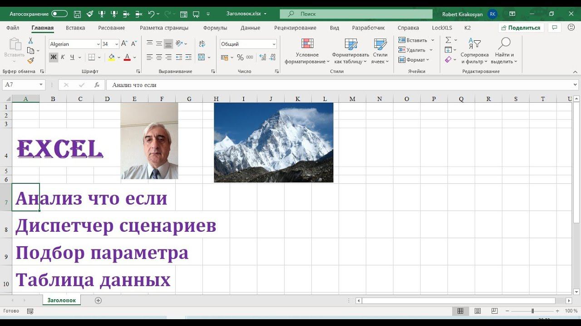This screenshot has height=326, width=581.
Task: Click the Поделиться button
Action: pos(521,28)
